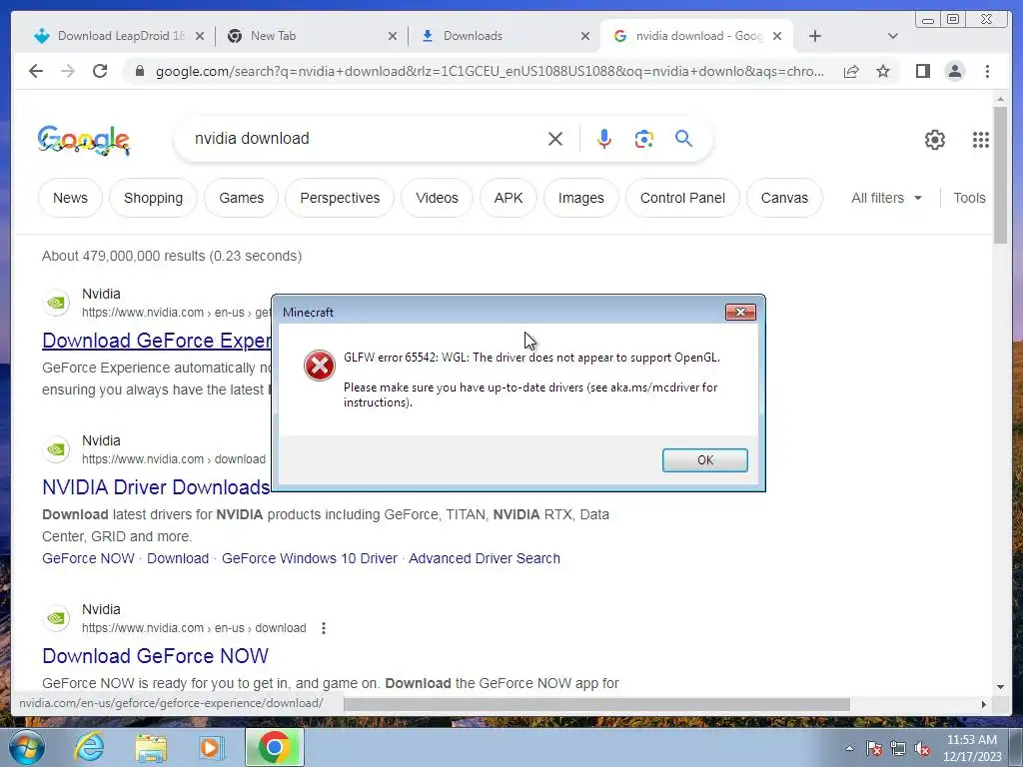Open Action Center flag icon
Screen dimensions: 1023x767
pyautogui.click(x=874, y=748)
